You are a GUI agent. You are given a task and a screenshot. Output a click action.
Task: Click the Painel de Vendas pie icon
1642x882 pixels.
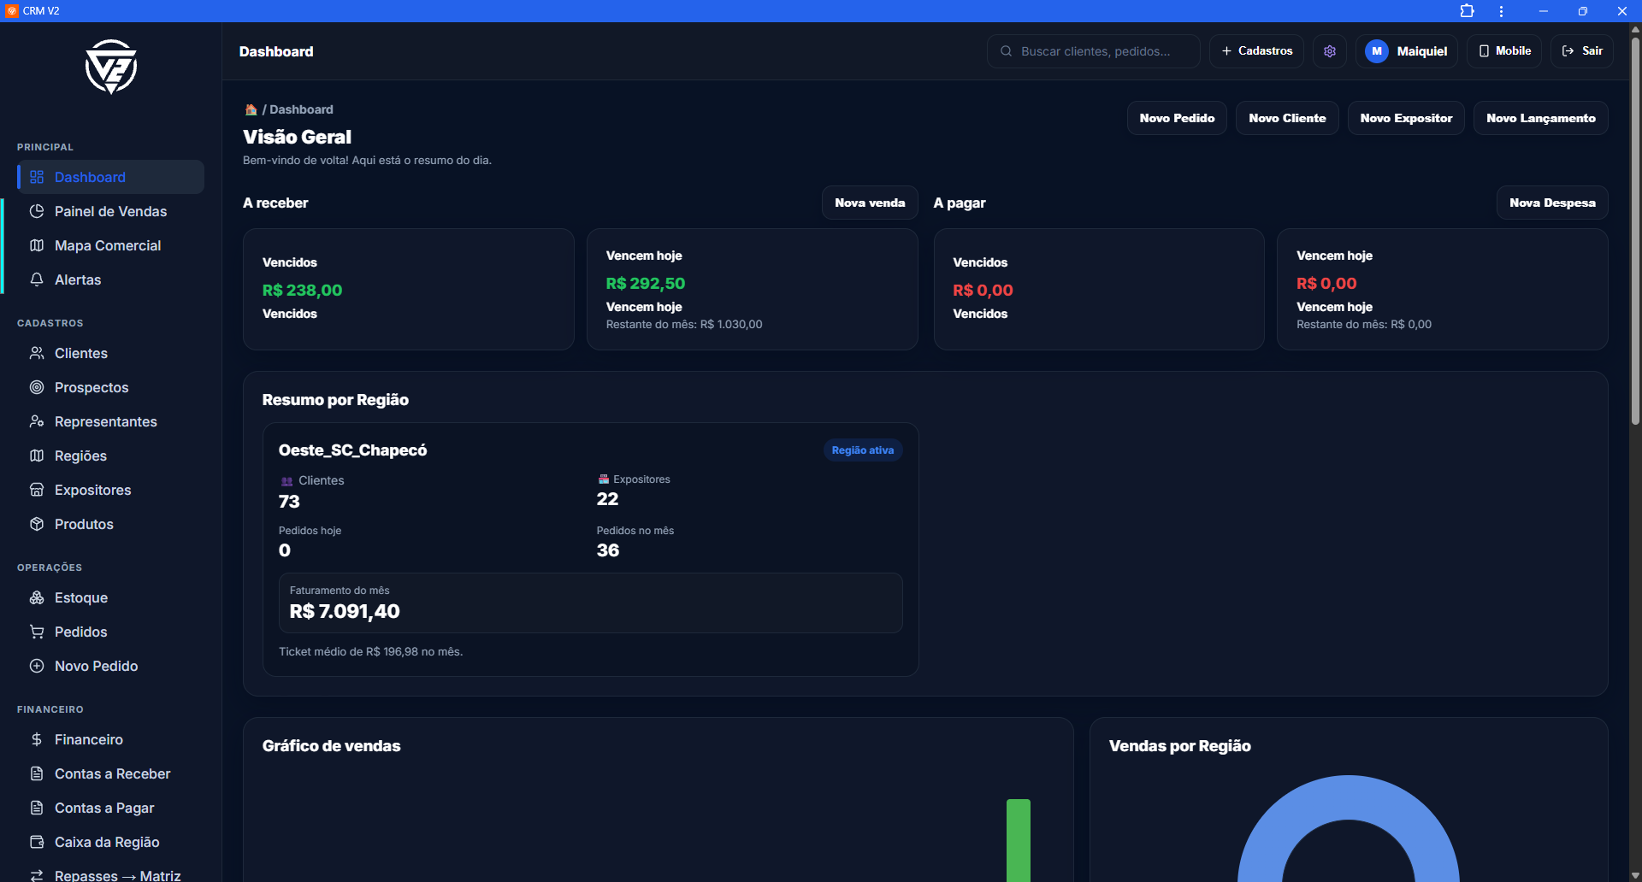tap(37, 211)
